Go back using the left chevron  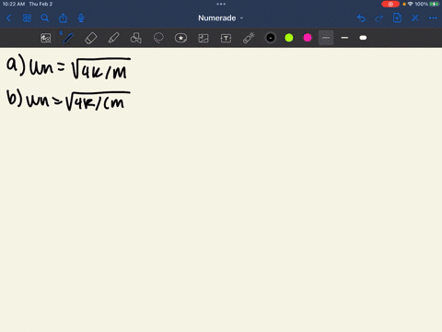pos(8,18)
